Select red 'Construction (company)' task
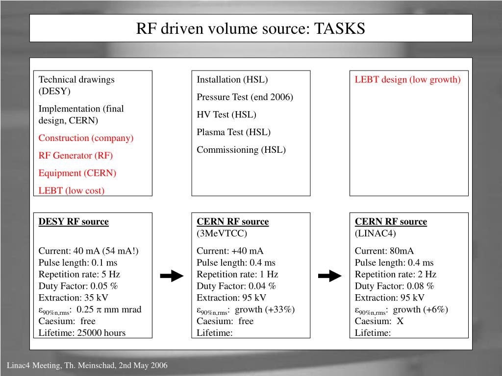This screenshot has height=376, width=502. pos(86,138)
